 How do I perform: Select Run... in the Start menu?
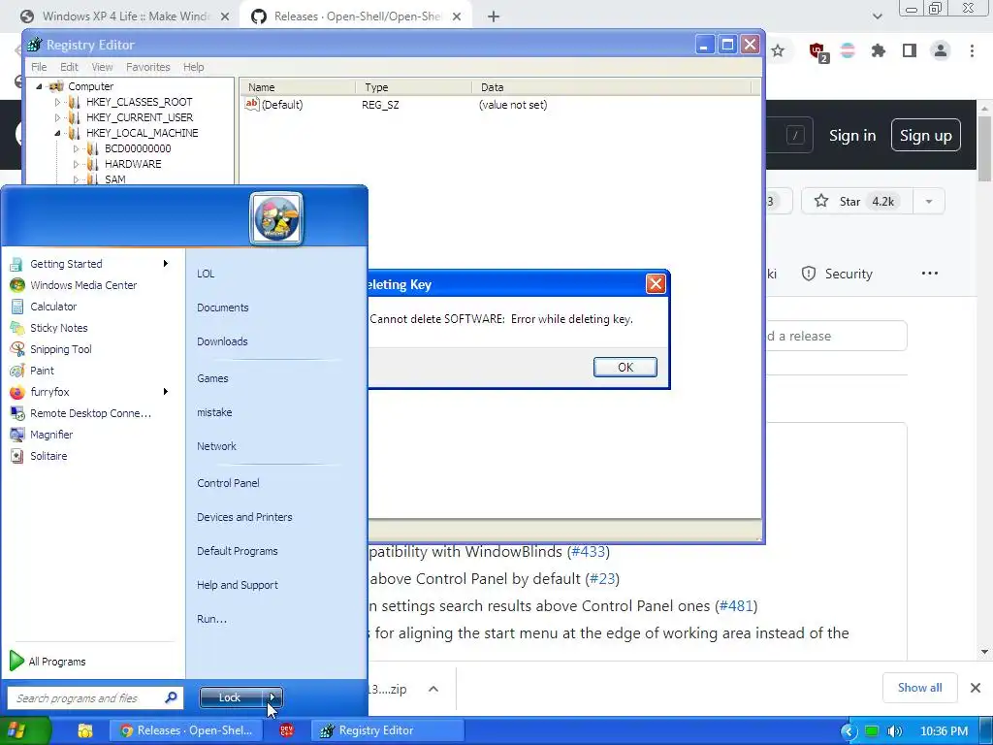point(211,619)
